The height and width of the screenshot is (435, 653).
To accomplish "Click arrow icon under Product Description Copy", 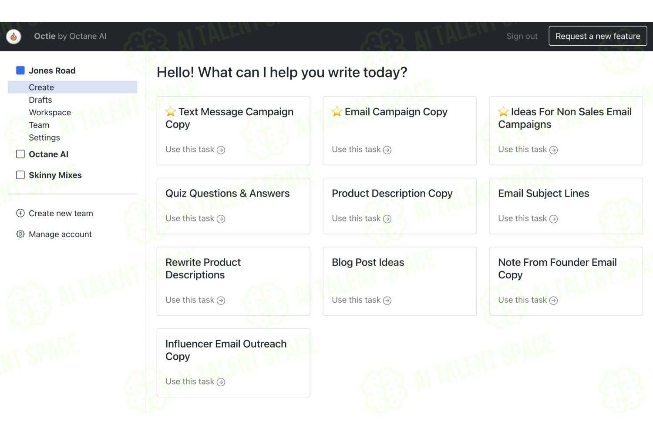I will pyautogui.click(x=387, y=219).
